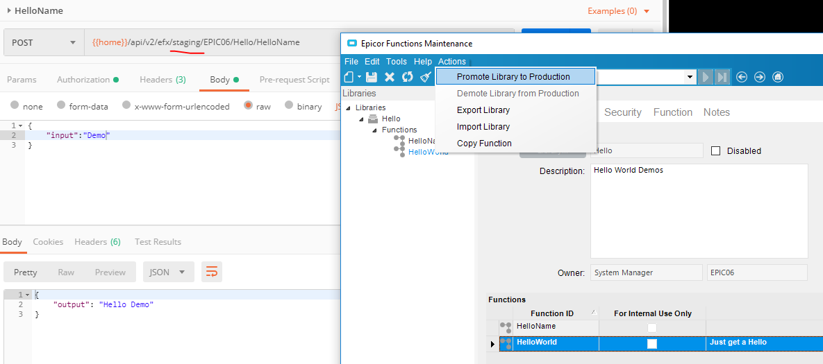
Task: Switch to the Security tab
Action: pos(622,112)
